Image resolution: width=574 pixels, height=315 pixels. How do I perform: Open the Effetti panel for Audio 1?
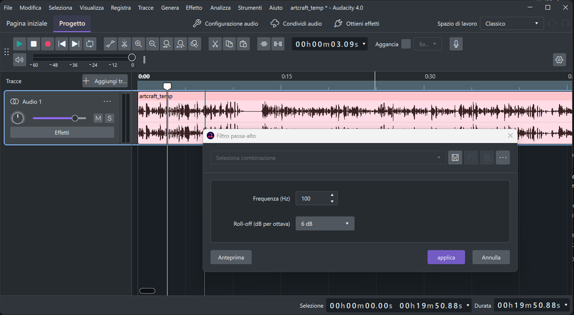pyautogui.click(x=62, y=132)
